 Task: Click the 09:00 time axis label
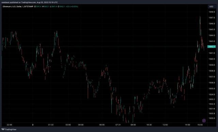pyautogui.click(x=133, y=125)
